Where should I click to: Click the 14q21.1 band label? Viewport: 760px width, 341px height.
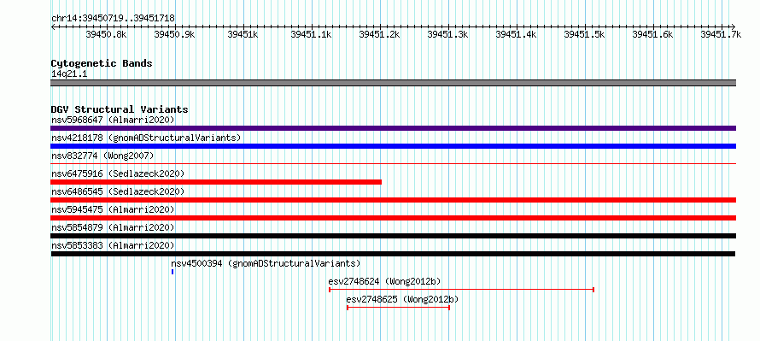[x=69, y=74]
